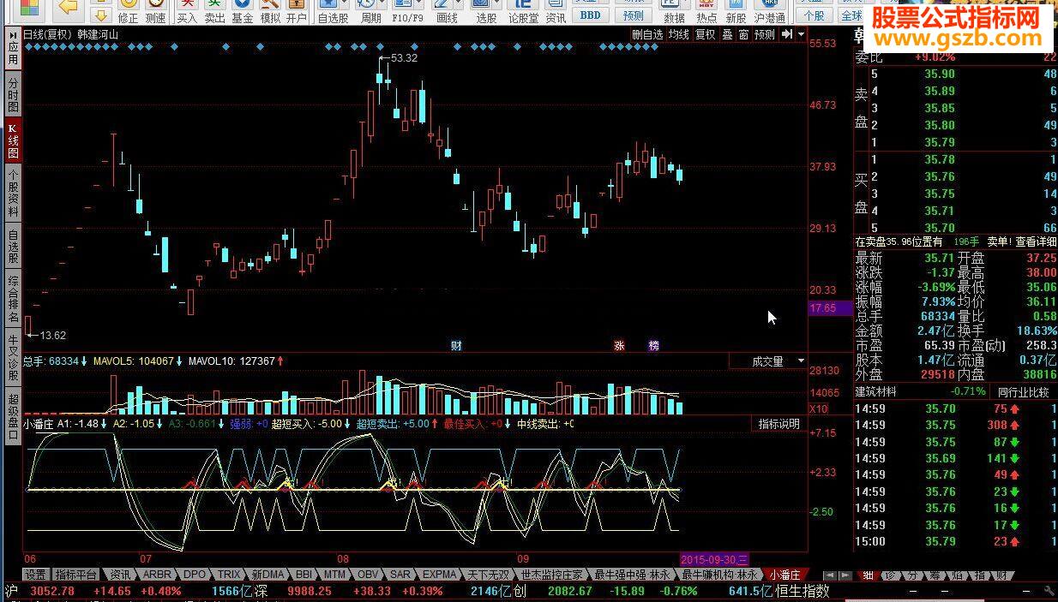Select the 个股资料 sidebar tab
The width and height of the screenshot is (1058, 602).
tap(13, 194)
